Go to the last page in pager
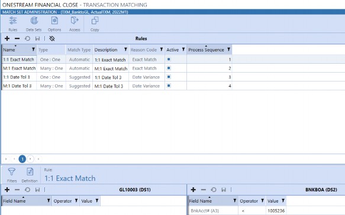The height and width of the screenshot is (215, 345). click(x=38, y=159)
